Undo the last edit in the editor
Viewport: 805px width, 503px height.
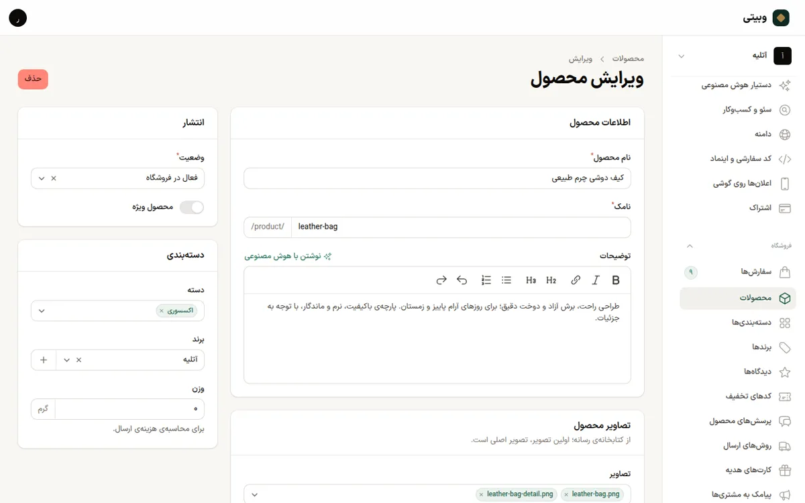462,280
